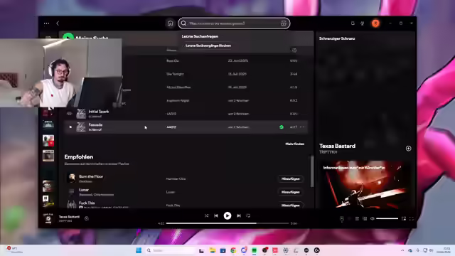This screenshot has width=455, height=256.
Task: Play the track Fassade
Action: click(x=70, y=127)
